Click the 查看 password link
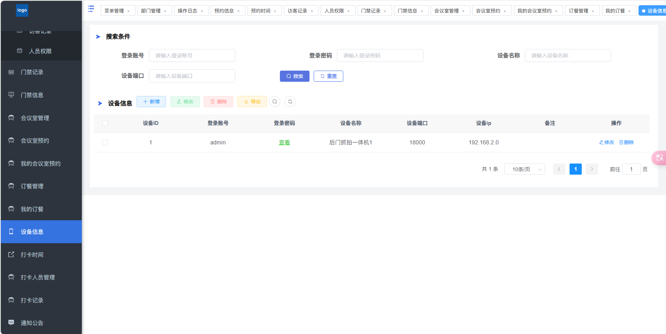The width and height of the screenshot is (666, 334). point(284,142)
